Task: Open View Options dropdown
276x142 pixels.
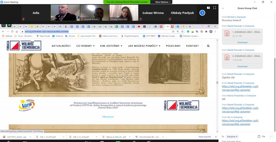Action: pyautogui.click(x=163, y=2)
